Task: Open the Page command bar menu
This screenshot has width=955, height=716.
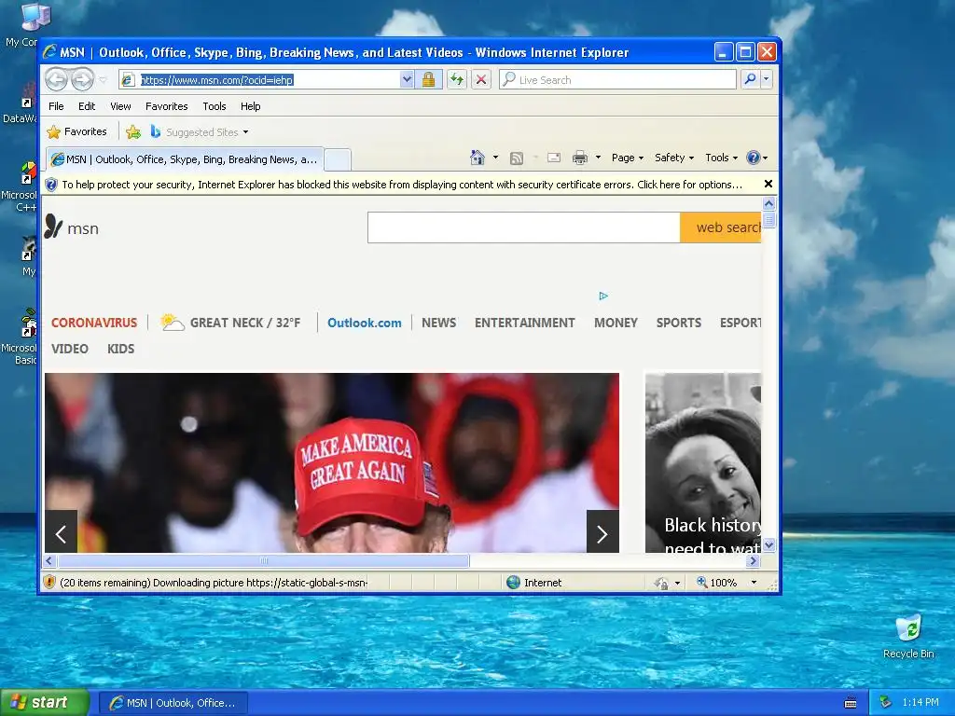Action: (628, 158)
